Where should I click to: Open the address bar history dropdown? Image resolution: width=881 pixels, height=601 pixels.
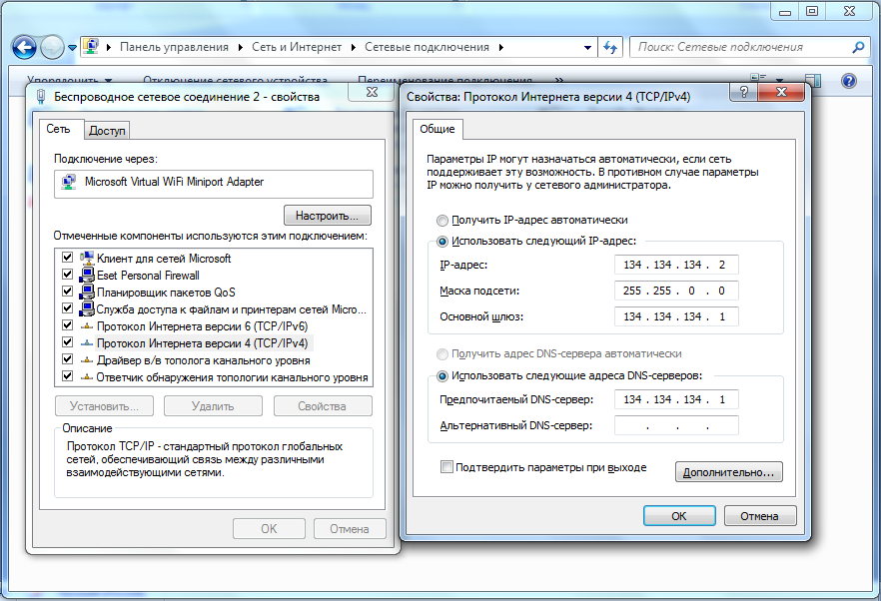point(587,47)
